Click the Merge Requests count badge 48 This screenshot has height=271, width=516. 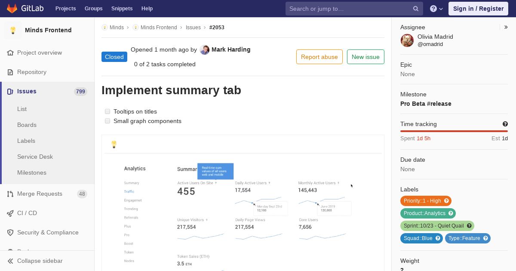click(82, 194)
